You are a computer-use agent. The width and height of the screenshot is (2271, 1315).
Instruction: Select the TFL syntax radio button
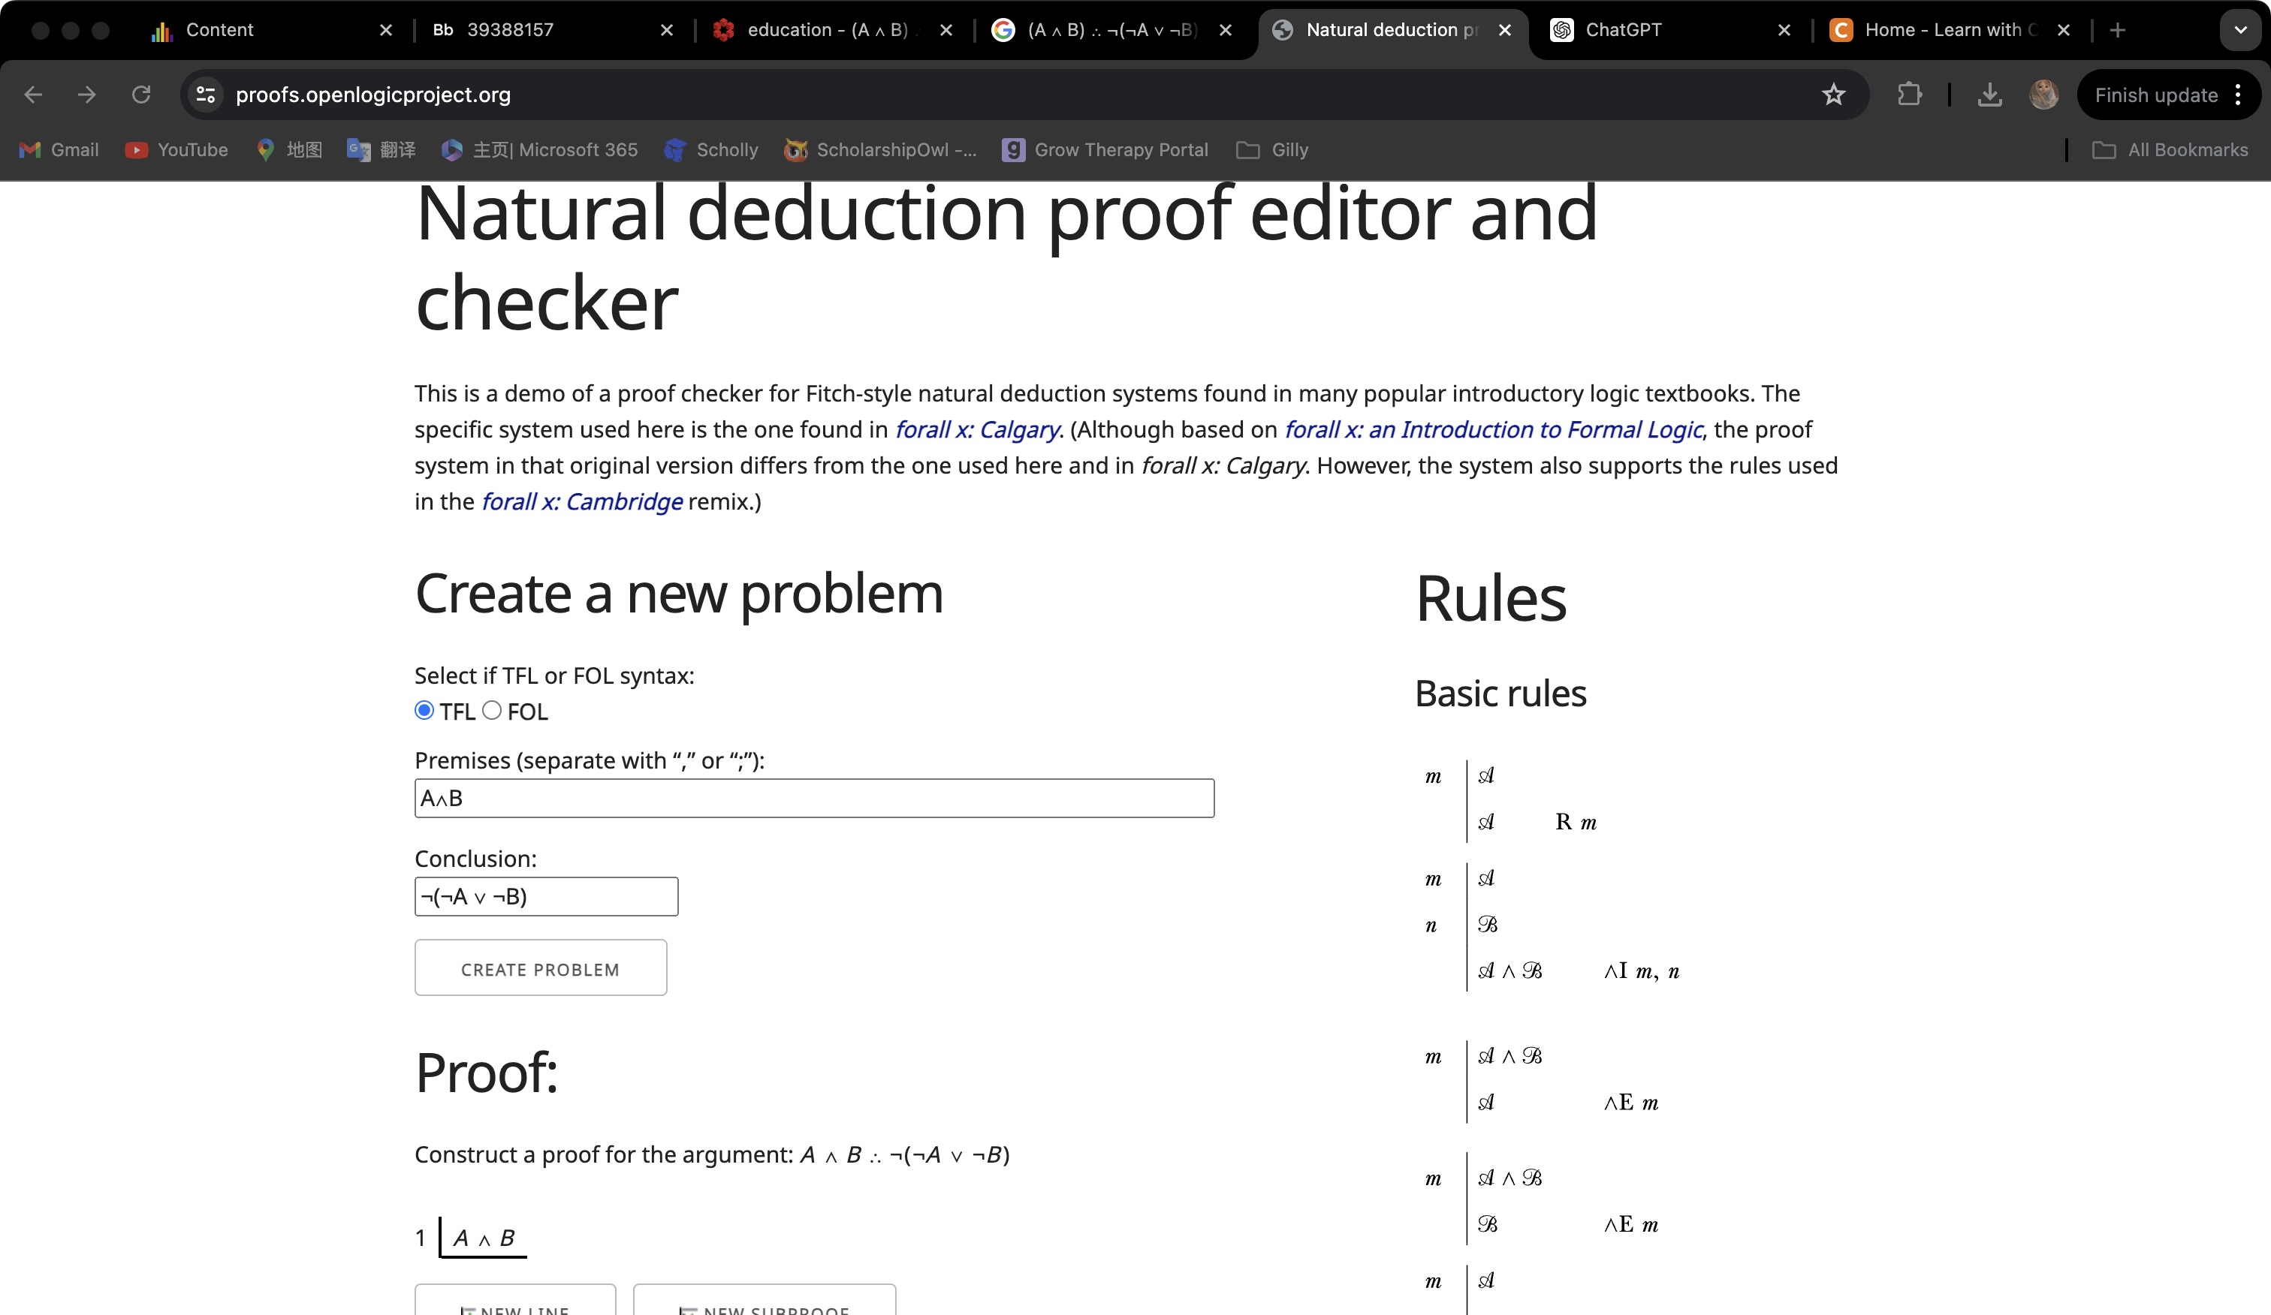click(424, 711)
